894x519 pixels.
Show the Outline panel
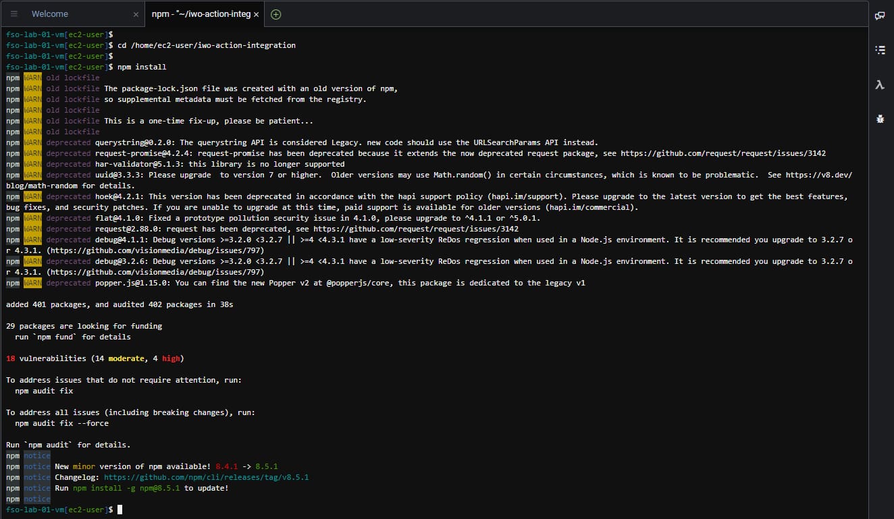coord(880,50)
